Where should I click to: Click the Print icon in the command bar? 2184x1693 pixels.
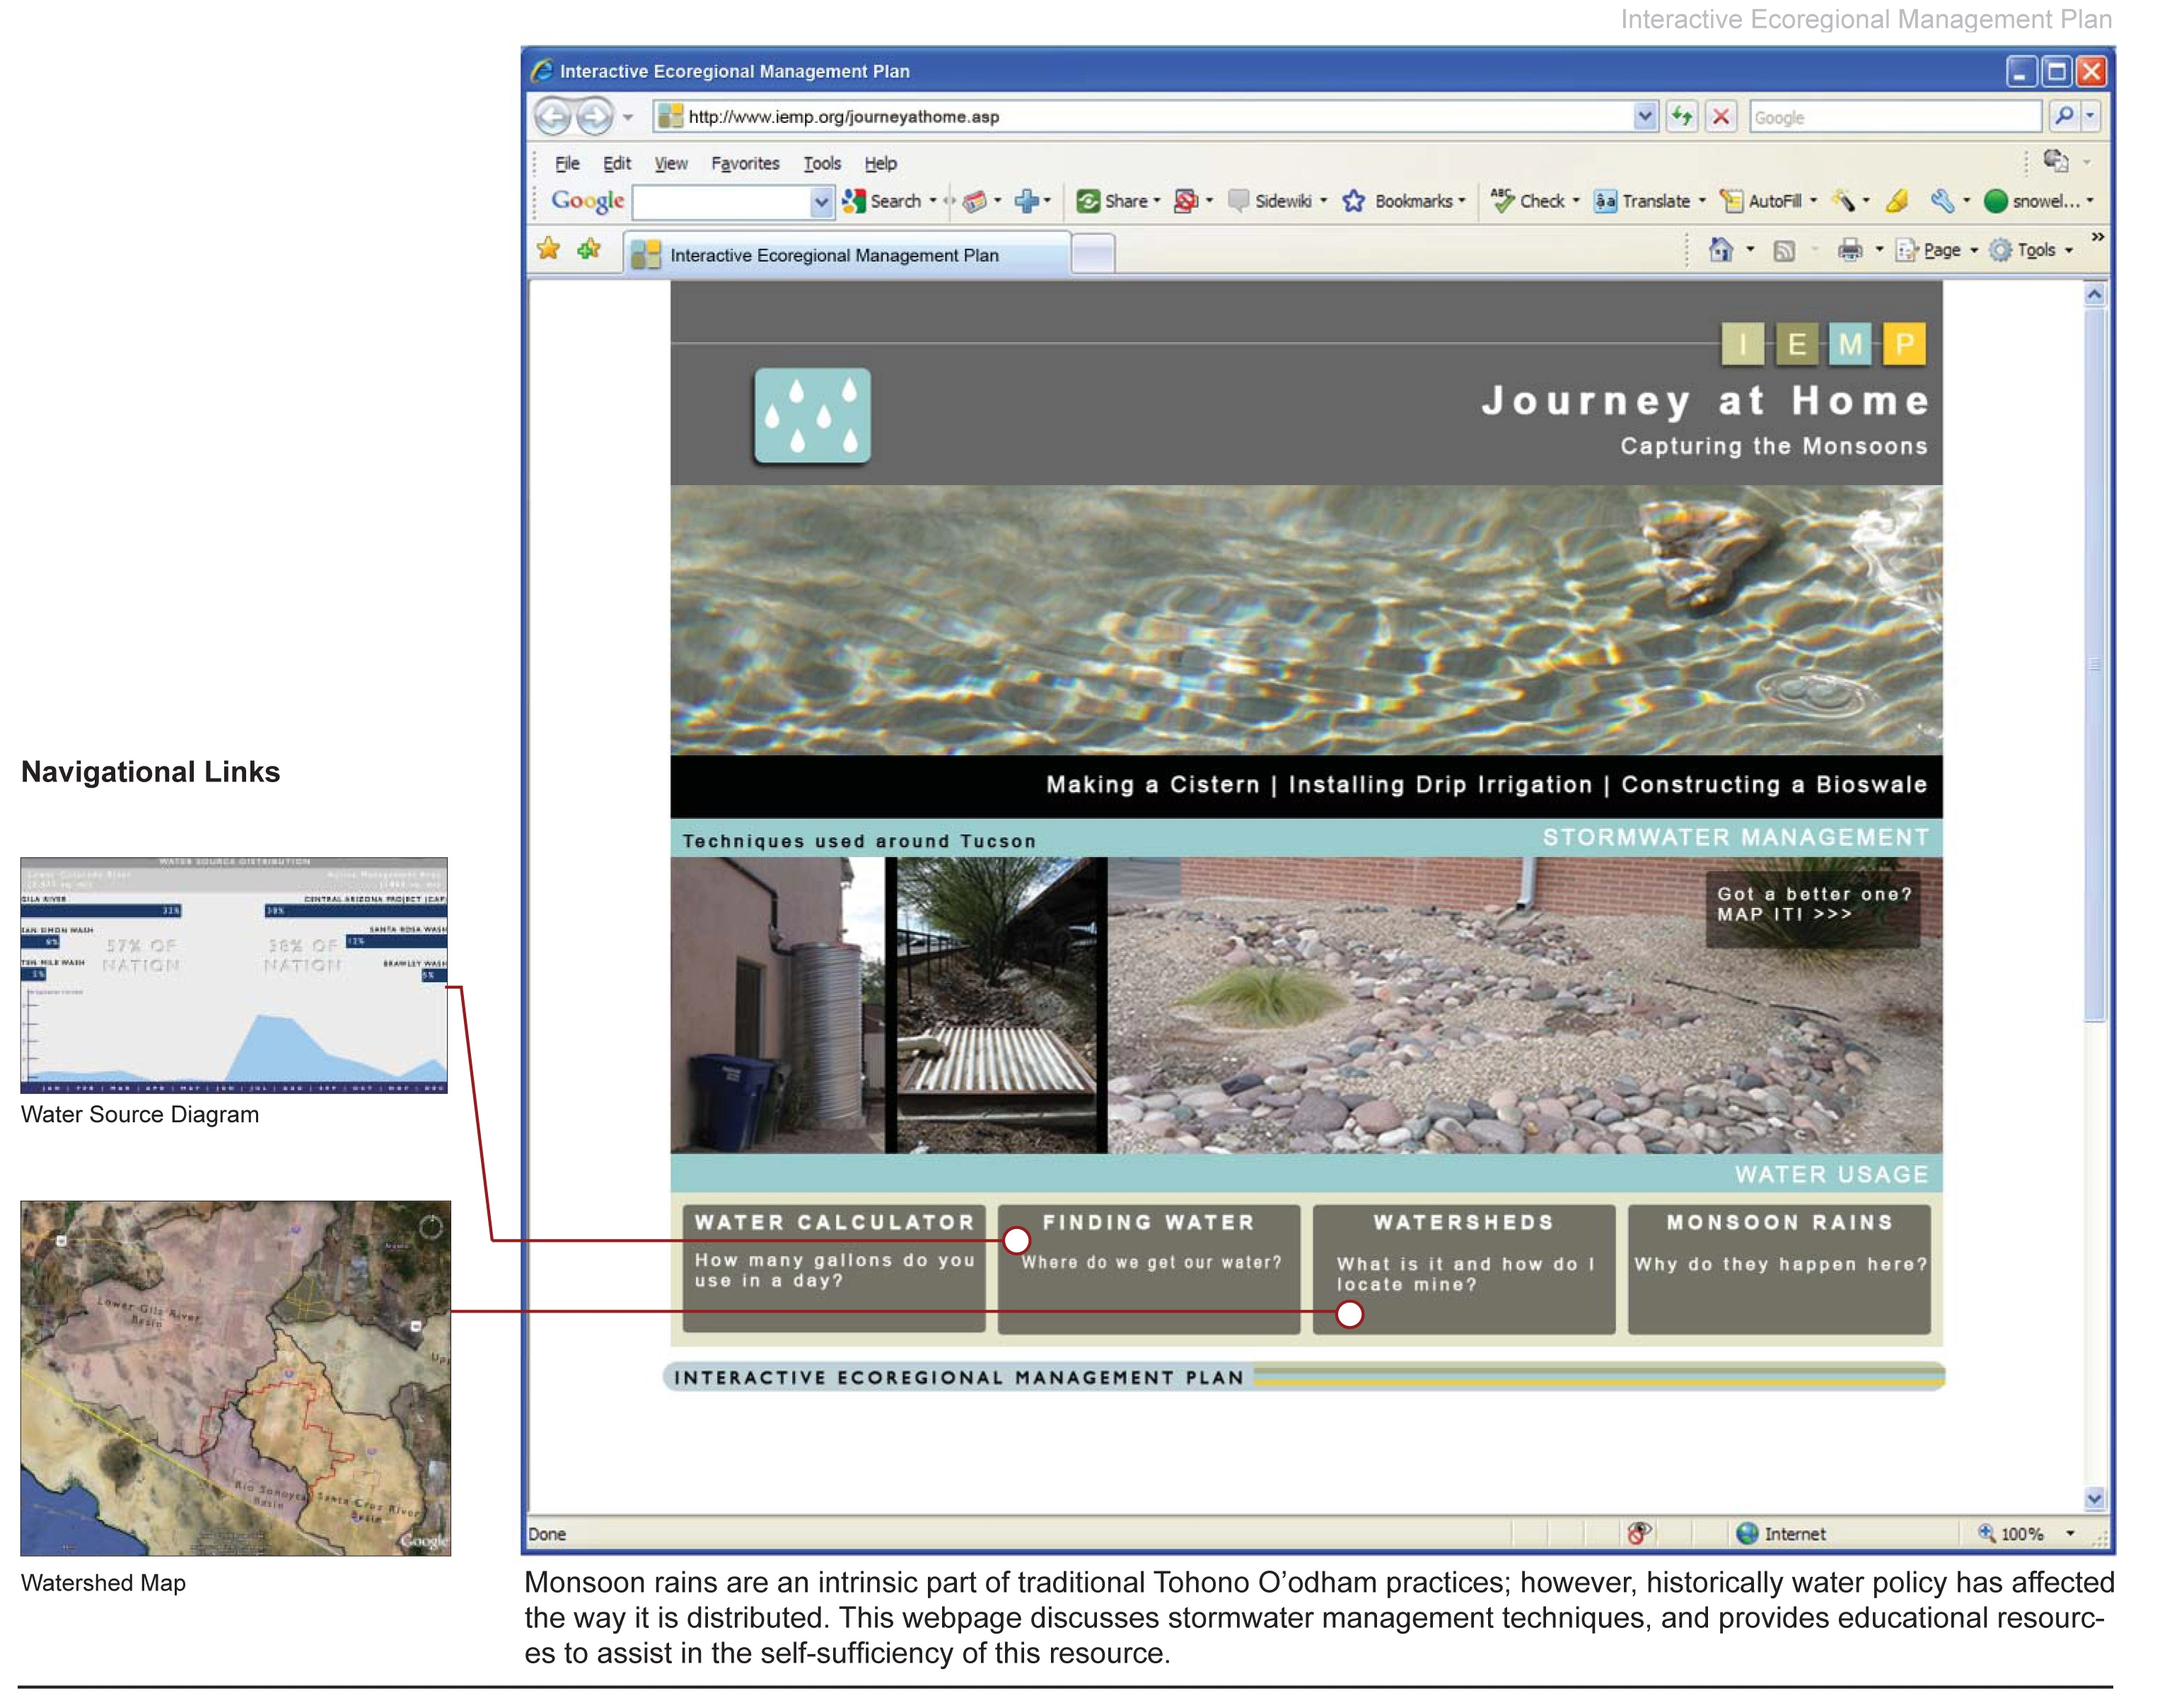pos(1850,250)
